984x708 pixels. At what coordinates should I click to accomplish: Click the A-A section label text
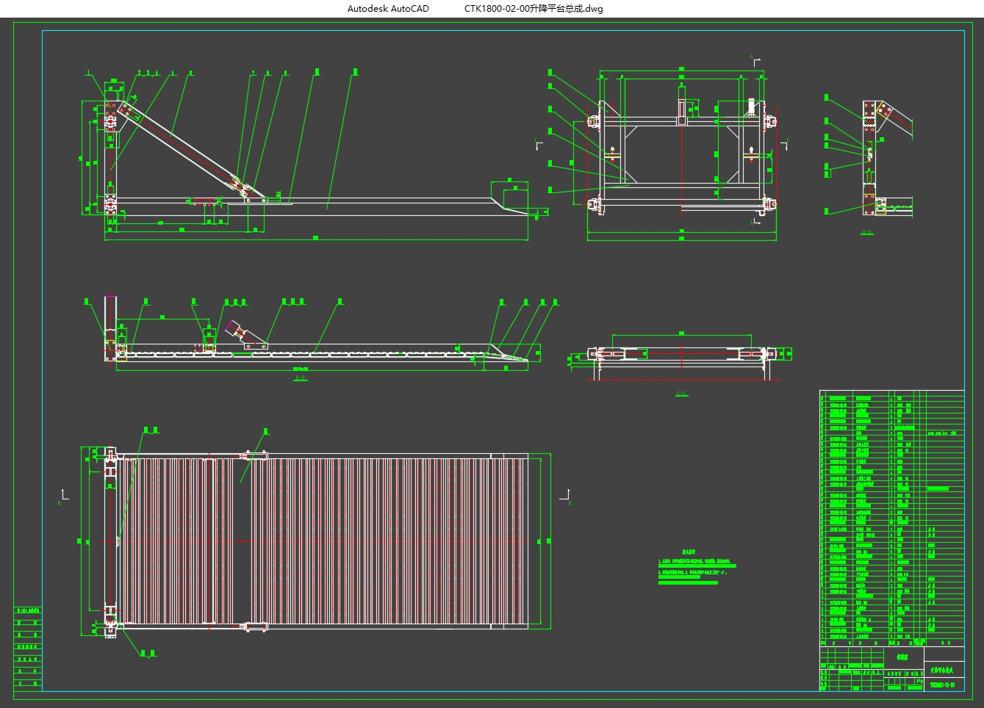click(x=867, y=232)
